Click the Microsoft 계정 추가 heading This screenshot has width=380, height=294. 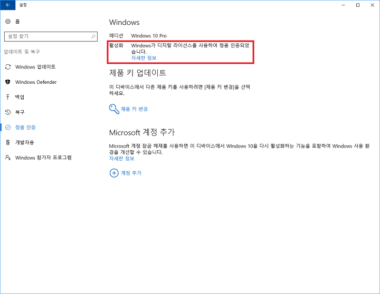[142, 132]
